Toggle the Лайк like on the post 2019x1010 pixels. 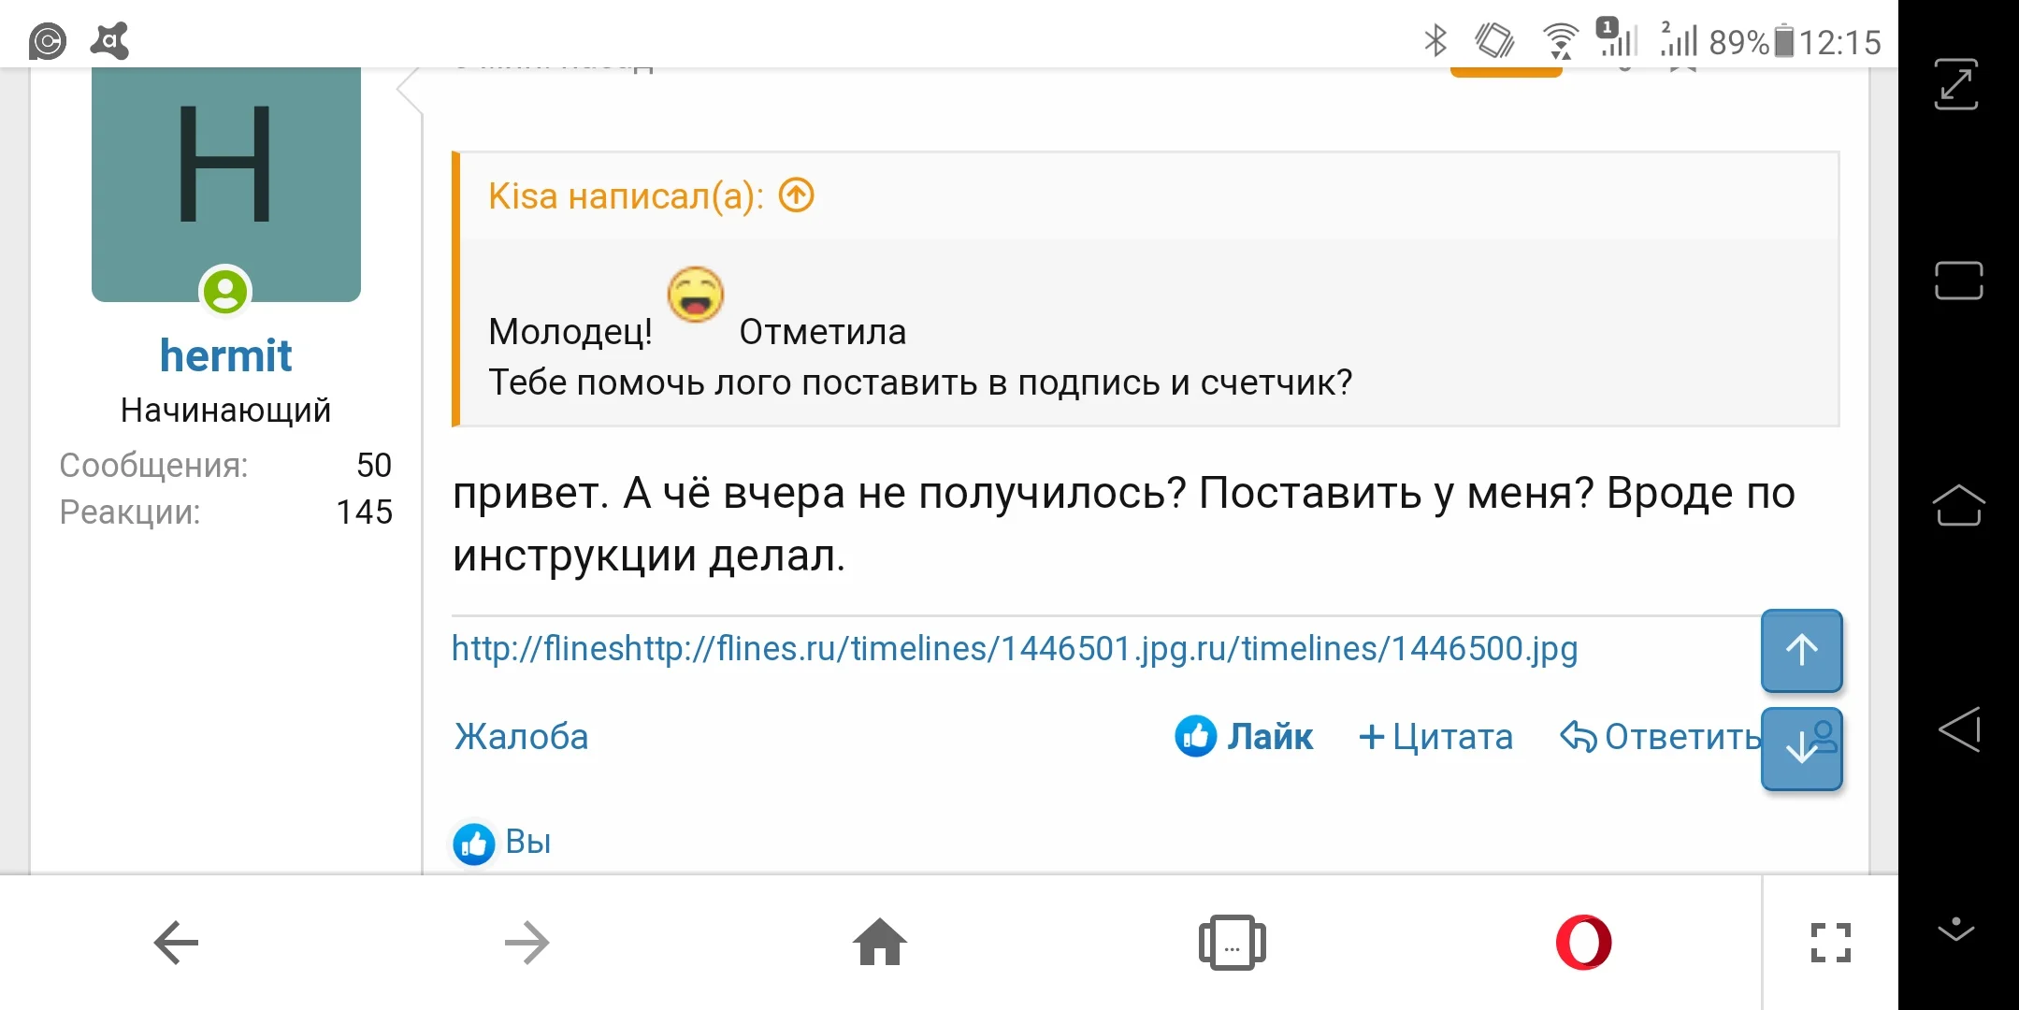(x=1244, y=737)
